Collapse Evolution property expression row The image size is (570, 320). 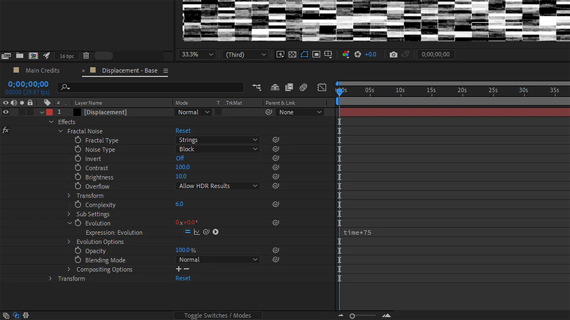pyautogui.click(x=70, y=223)
